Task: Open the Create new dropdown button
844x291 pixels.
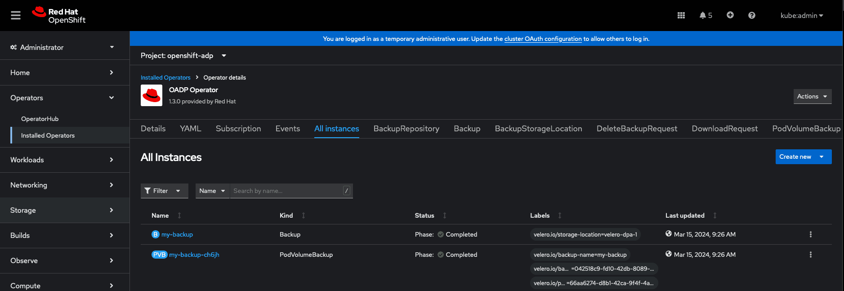Action: pyautogui.click(x=804, y=157)
